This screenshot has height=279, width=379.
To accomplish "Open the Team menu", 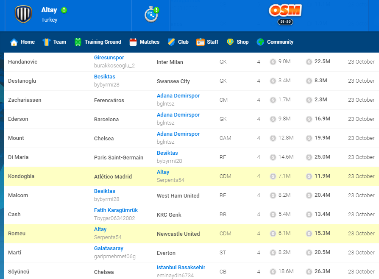I will (54, 42).
